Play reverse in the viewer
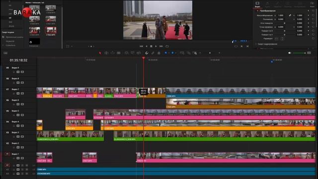This screenshot has height=179, width=318. [147, 46]
